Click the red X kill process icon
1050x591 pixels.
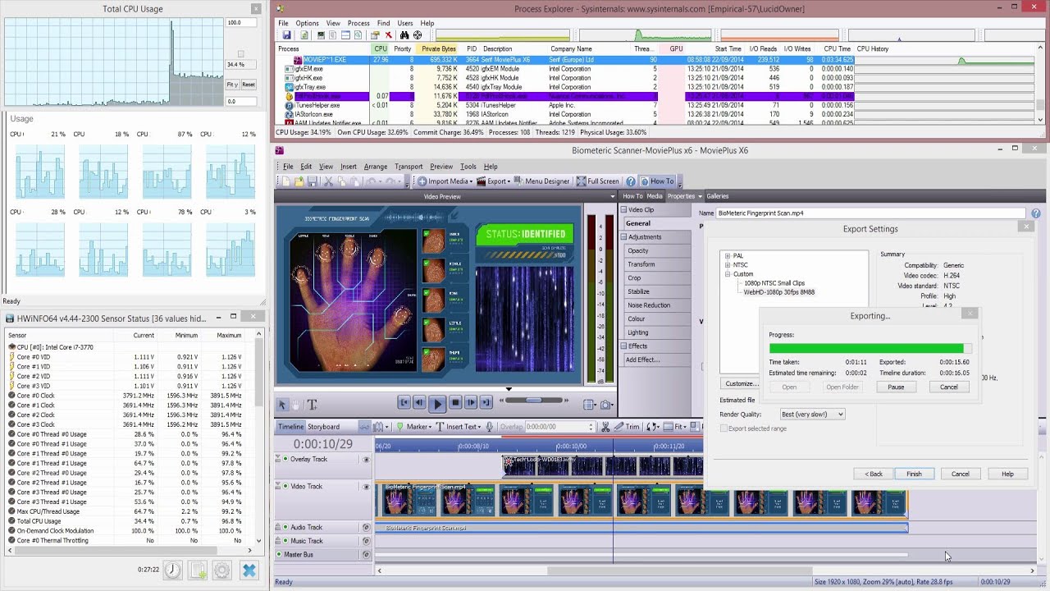(389, 35)
